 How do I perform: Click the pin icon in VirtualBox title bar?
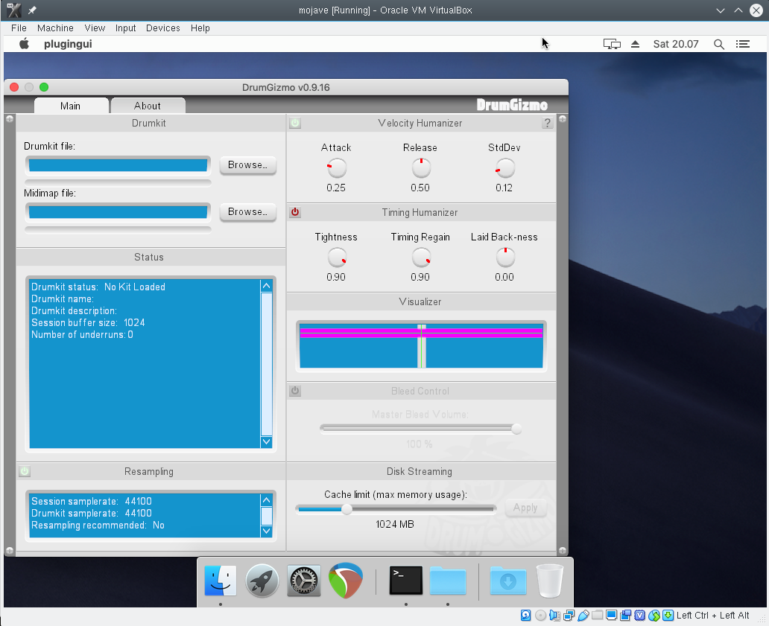coord(32,10)
